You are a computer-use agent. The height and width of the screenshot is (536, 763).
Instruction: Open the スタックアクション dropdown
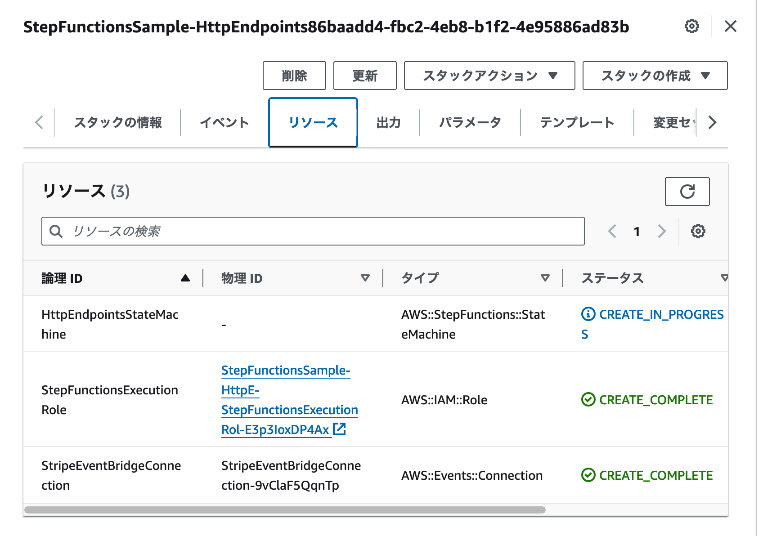pyautogui.click(x=489, y=76)
